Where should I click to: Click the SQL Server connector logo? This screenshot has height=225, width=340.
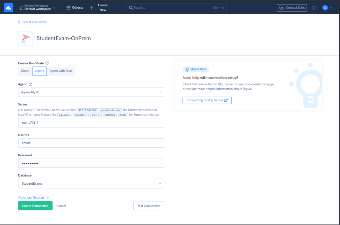pos(25,38)
